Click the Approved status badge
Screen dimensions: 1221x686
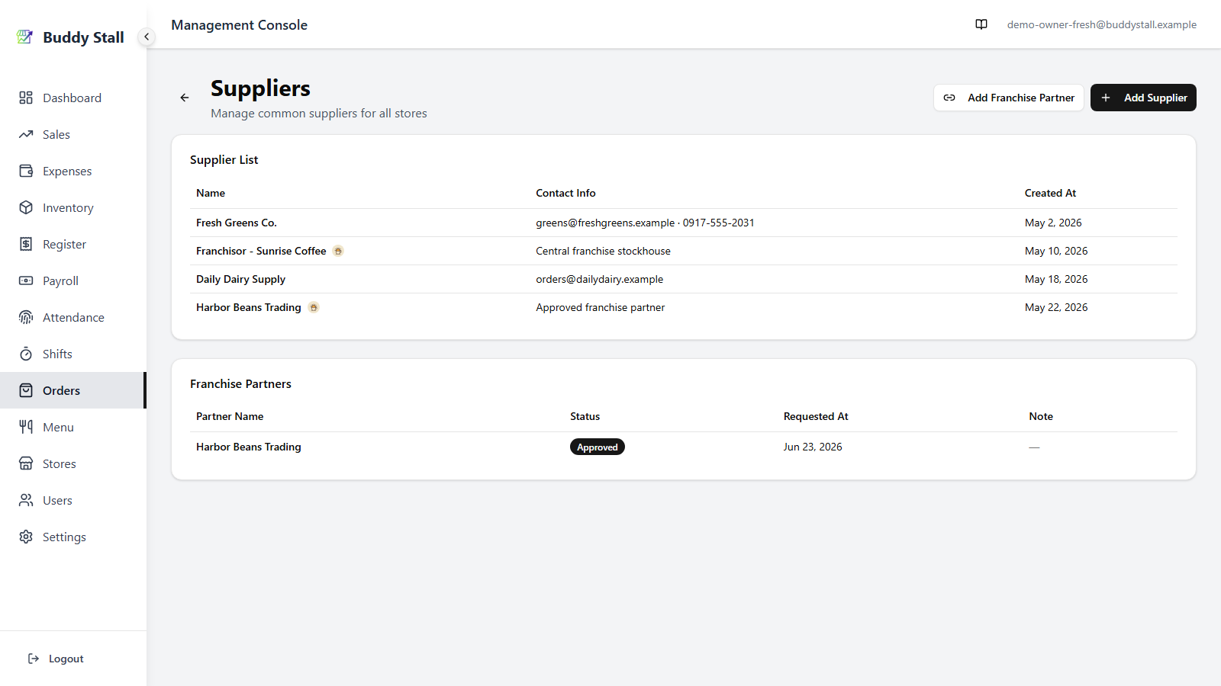tap(598, 447)
